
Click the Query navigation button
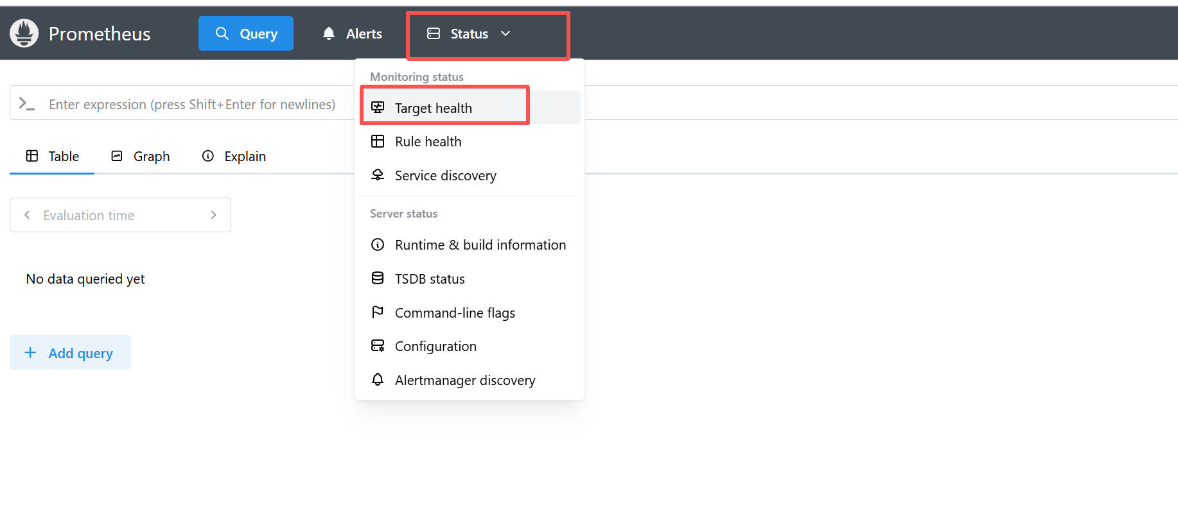pos(246,33)
